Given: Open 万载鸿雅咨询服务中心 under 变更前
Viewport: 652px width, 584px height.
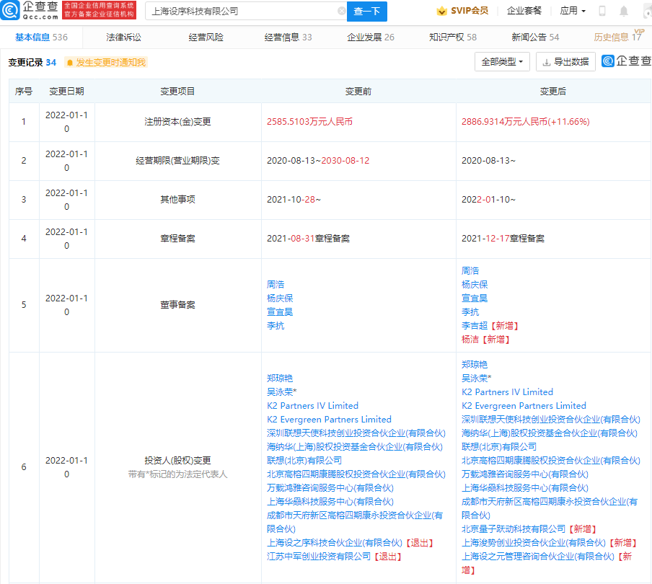Looking at the screenshot, I should click(x=330, y=488).
